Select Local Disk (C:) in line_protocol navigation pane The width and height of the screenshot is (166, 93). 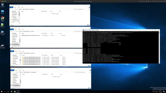point(16,84)
